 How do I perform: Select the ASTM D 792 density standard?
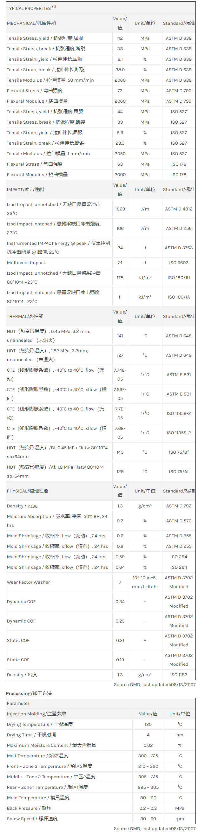(179, 506)
